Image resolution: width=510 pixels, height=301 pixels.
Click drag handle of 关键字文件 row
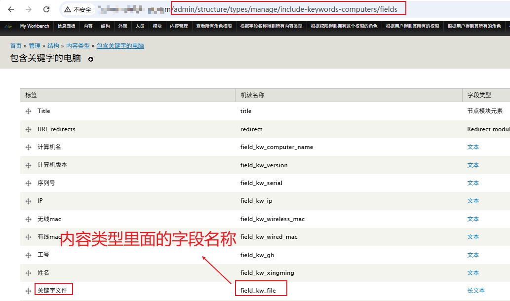point(29,291)
